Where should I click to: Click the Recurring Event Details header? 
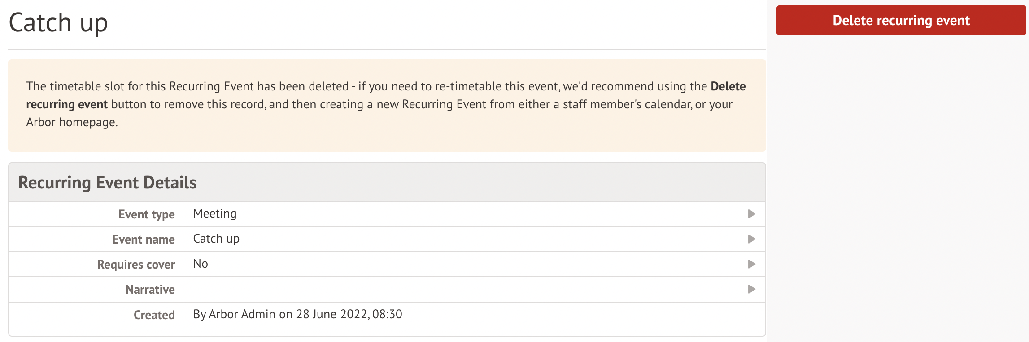[x=107, y=183]
